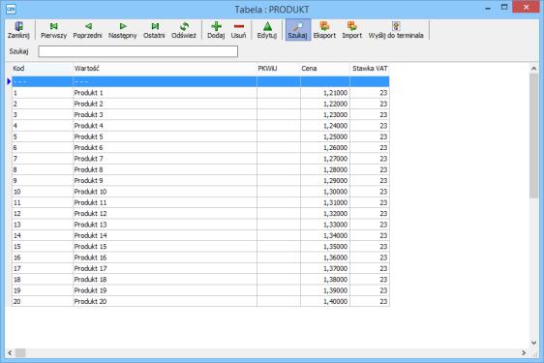The image size is (544, 363).
Task: Select the Produkt 16 cell
Action: (165, 257)
